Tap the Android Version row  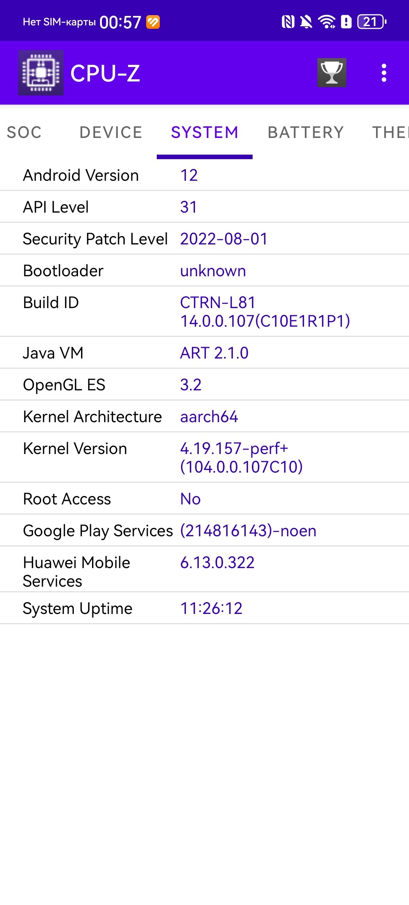click(x=204, y=175)
